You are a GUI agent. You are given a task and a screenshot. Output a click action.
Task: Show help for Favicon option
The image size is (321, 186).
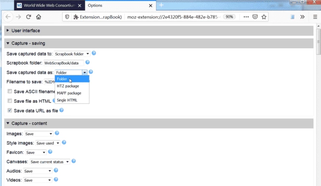point(50,152)
